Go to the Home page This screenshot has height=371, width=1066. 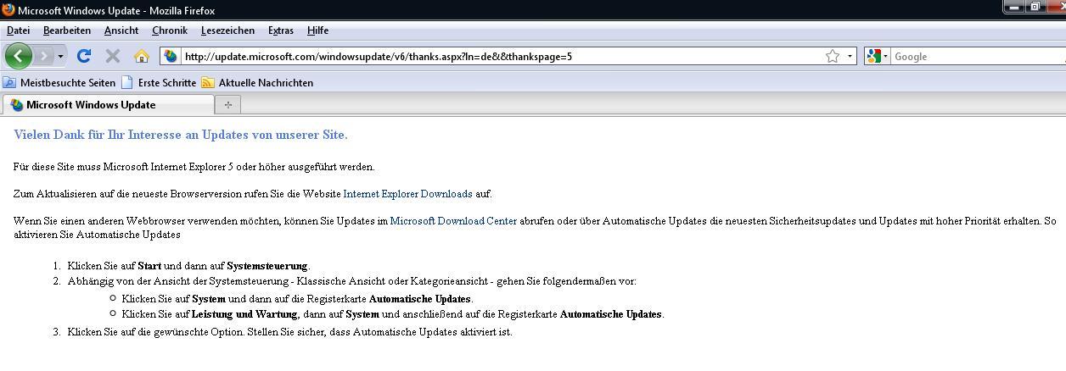(x=141, y=56)
